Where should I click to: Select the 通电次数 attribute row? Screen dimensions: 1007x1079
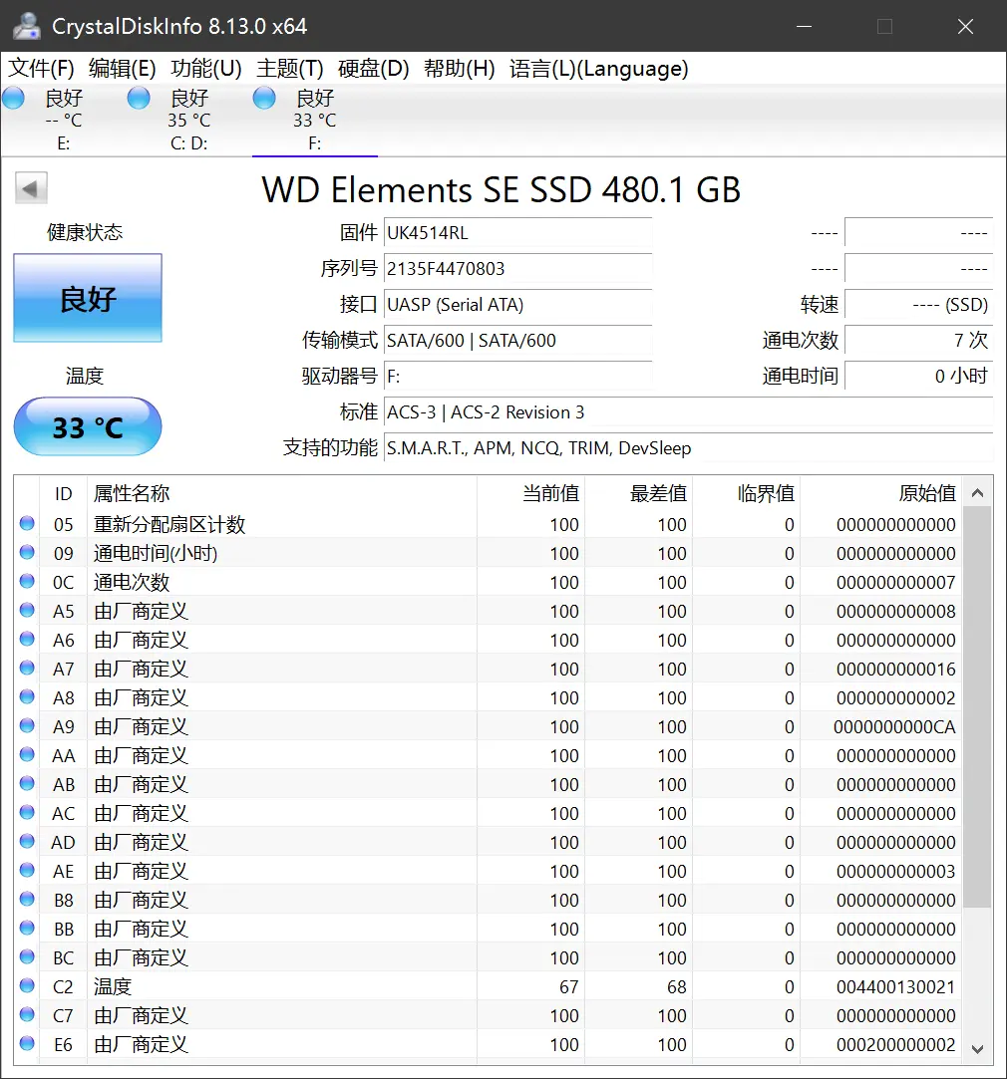point(489,582)
